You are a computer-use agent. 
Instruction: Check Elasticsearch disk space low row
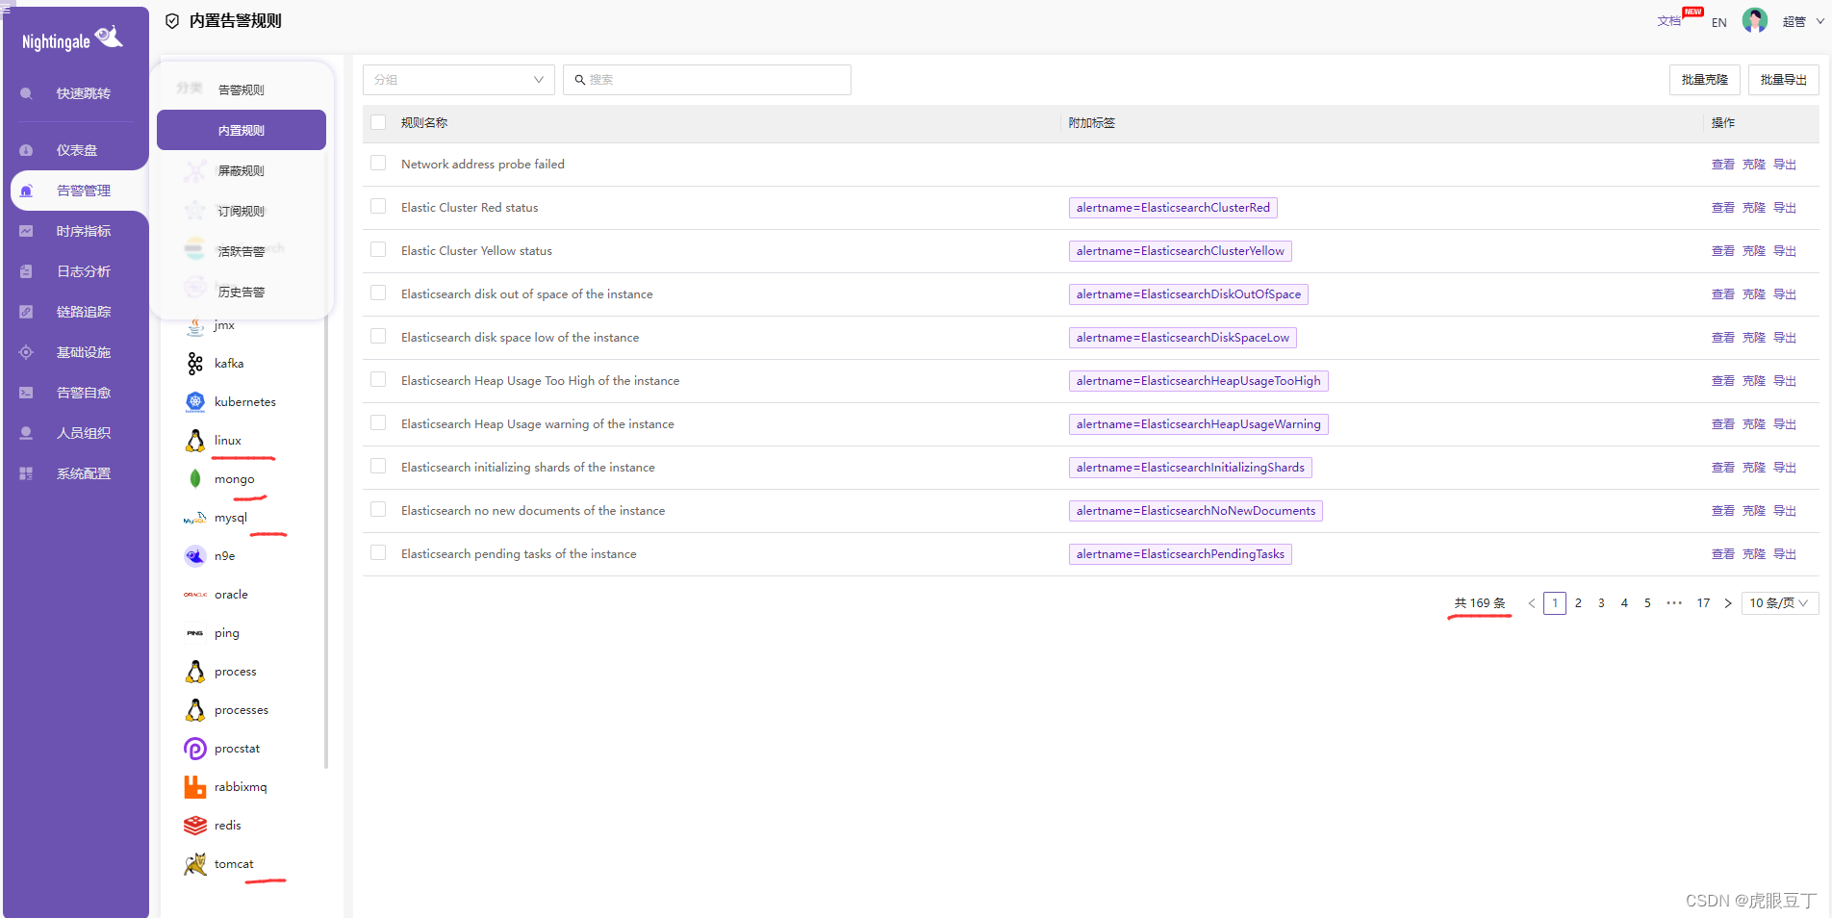point(378,337)
